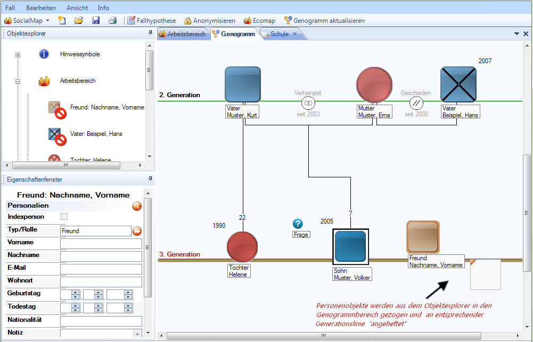
Task: Click the Personalien search icon
Action: click(x=137, y=206)
